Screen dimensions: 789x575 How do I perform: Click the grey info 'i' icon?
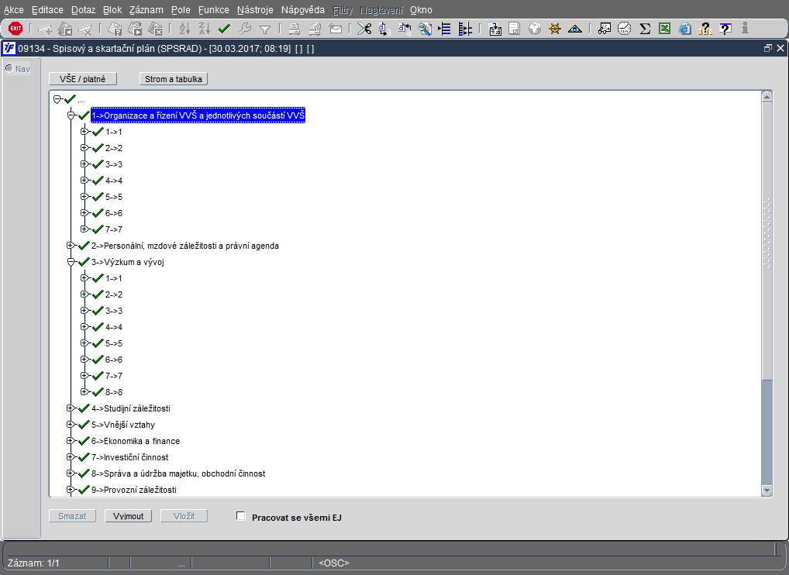point(745,29)
